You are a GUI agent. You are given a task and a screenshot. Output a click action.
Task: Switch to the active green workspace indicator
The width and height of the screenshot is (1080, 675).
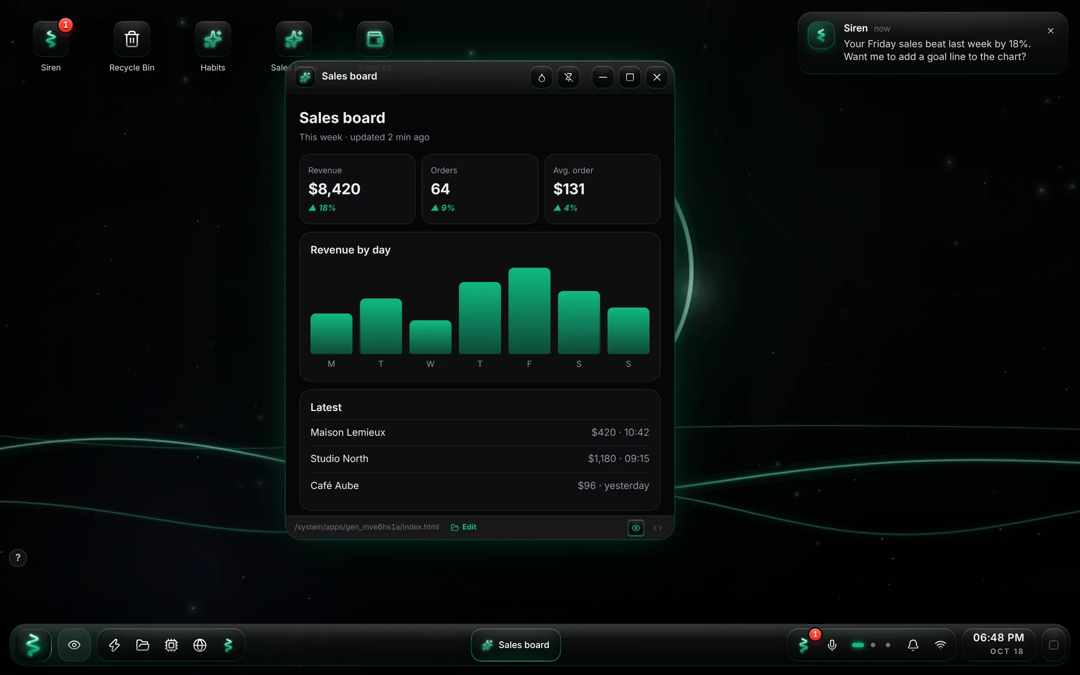[858, 645]
